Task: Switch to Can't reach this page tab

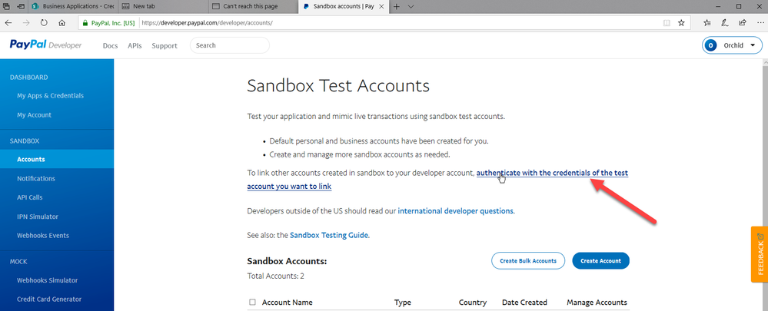Action: (252, 6)
